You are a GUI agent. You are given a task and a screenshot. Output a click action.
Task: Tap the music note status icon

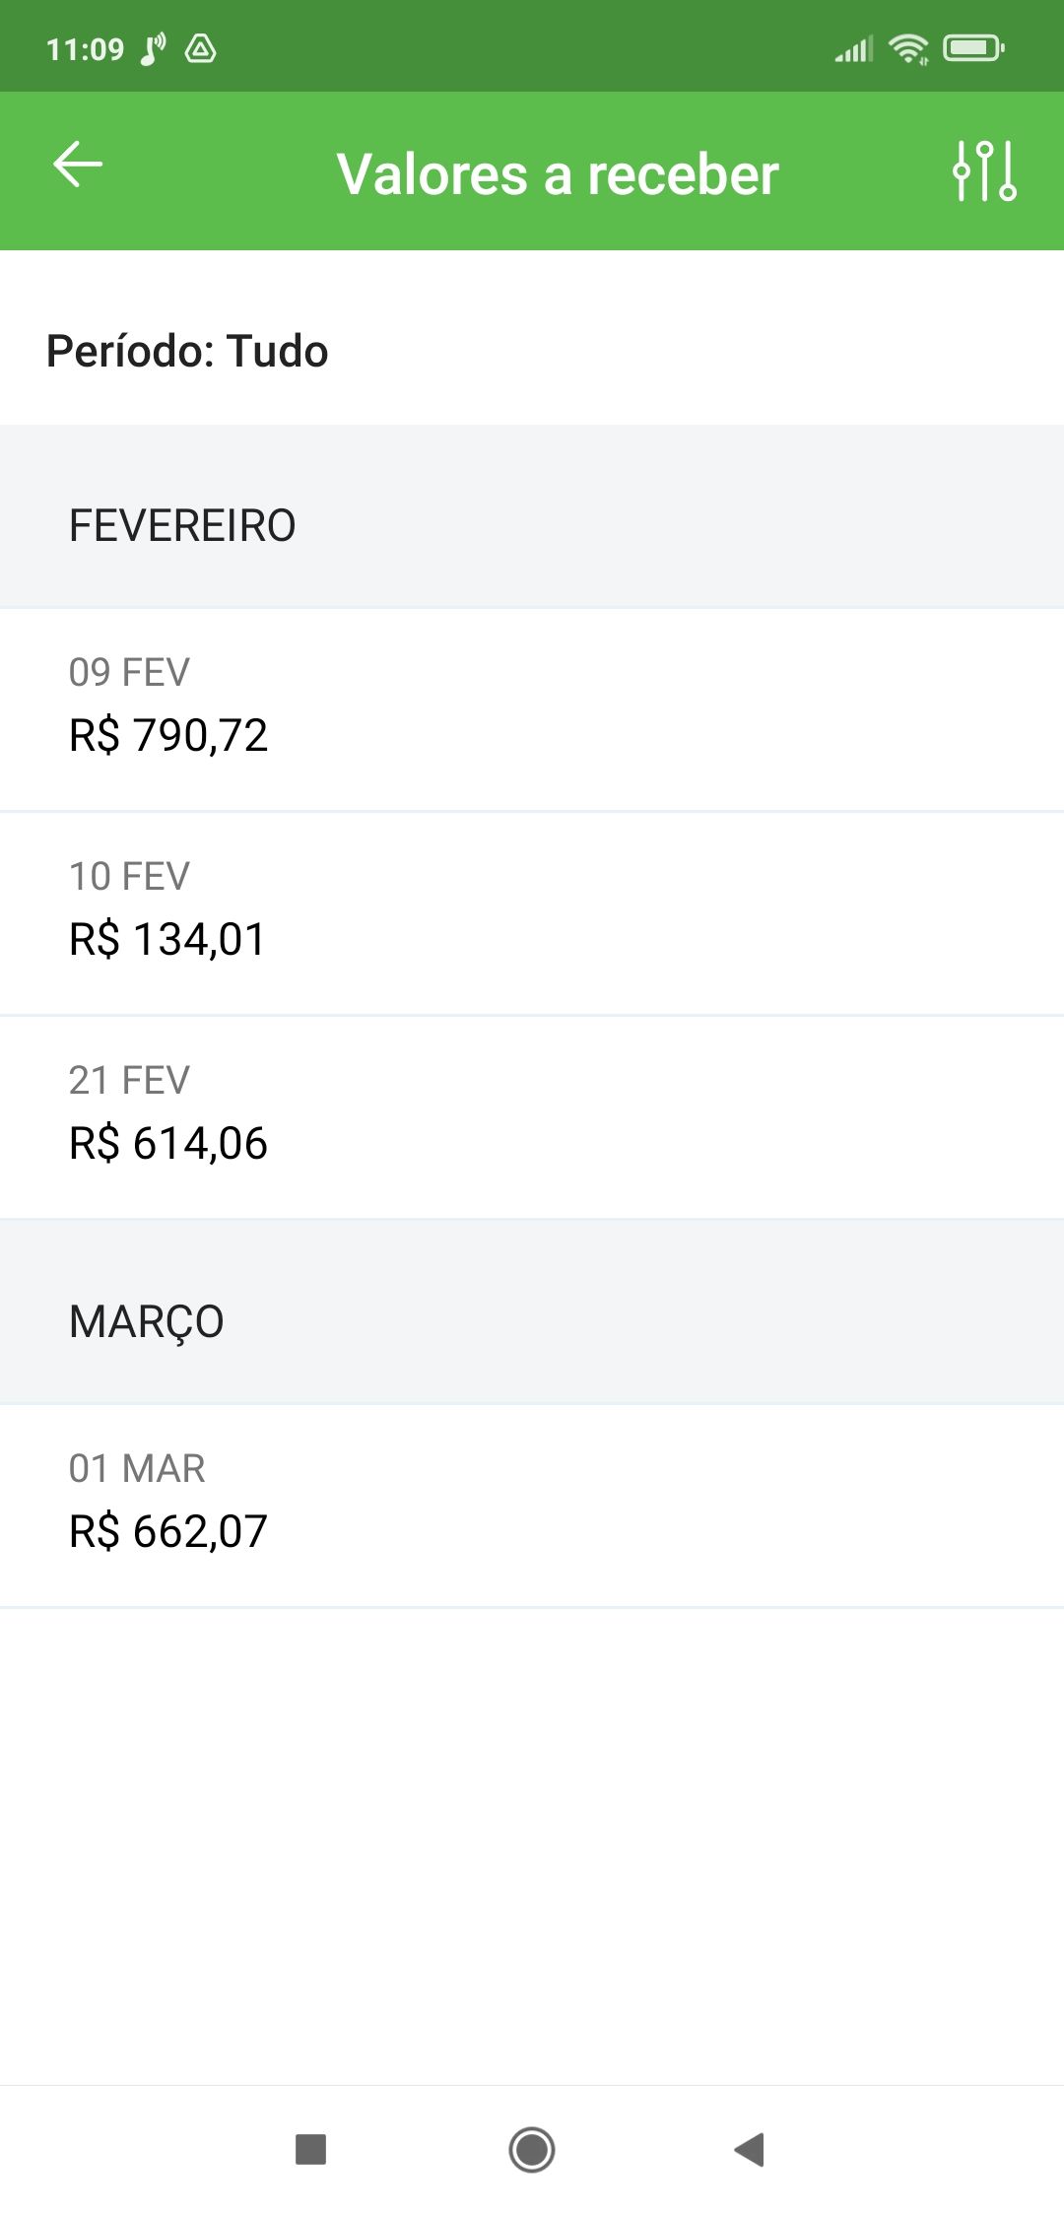[x=153, y=49]
